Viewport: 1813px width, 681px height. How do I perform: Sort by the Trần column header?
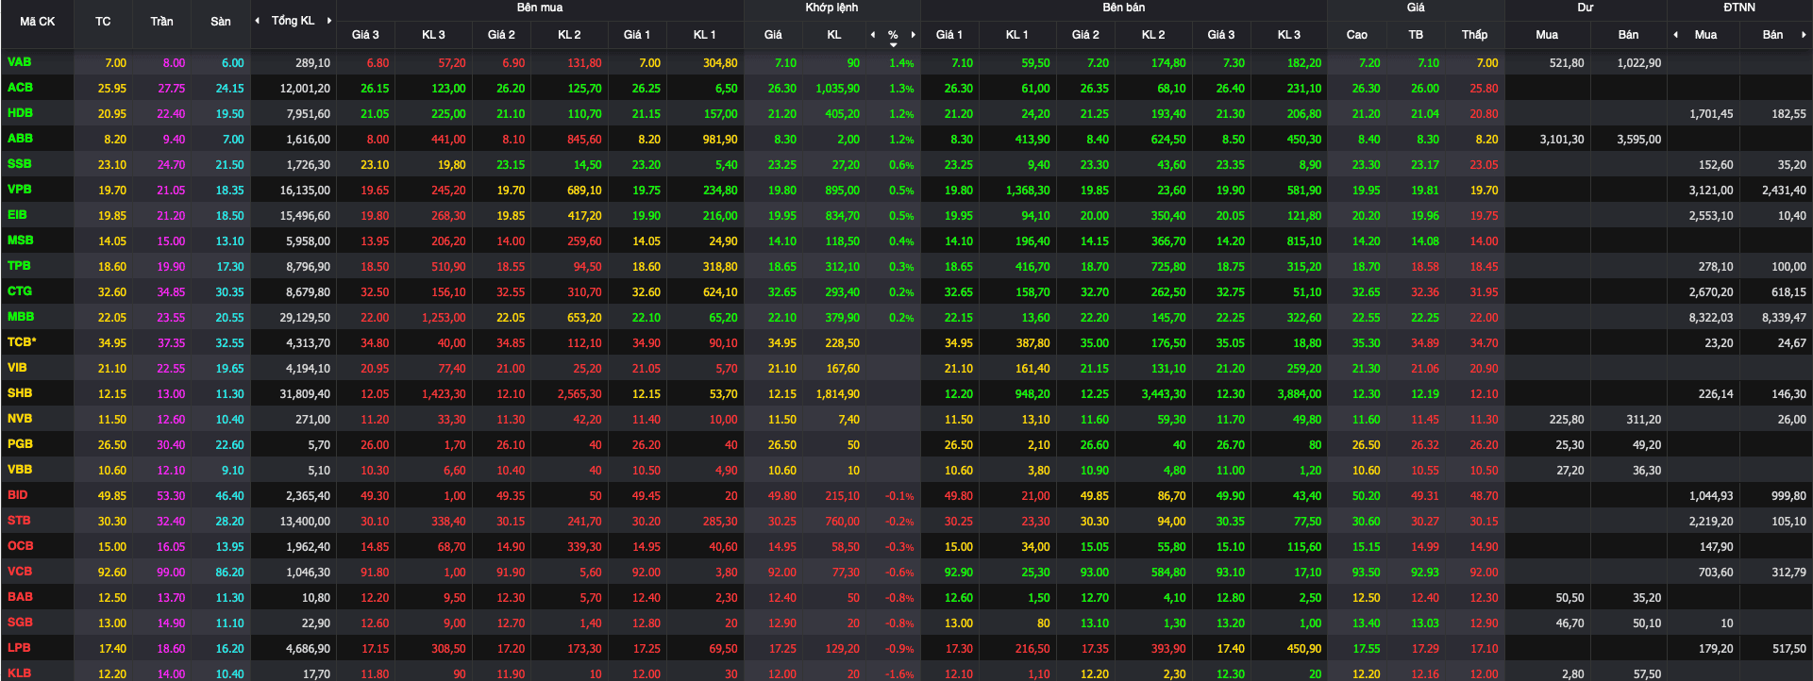point(161,21)
